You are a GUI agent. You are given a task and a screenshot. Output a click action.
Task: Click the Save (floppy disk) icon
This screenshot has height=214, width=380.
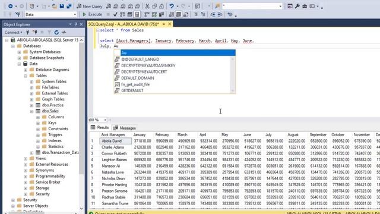click(62, 6)
